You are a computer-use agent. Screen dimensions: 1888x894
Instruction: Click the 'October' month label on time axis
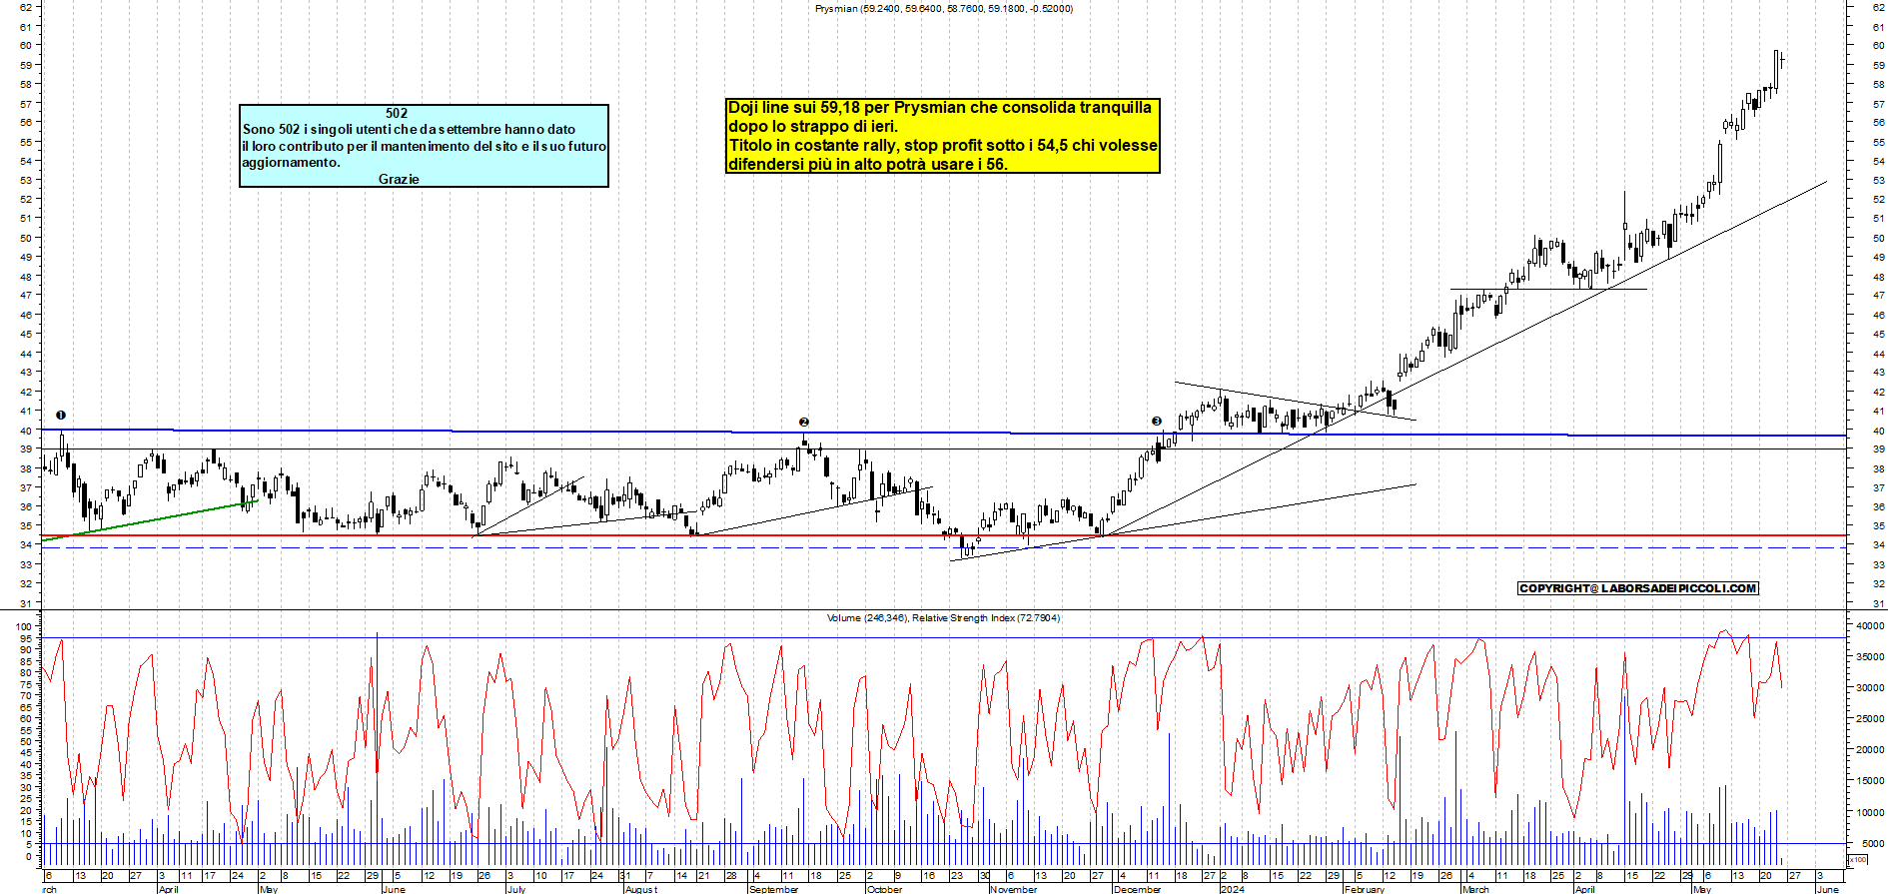[x=885, y=889]
